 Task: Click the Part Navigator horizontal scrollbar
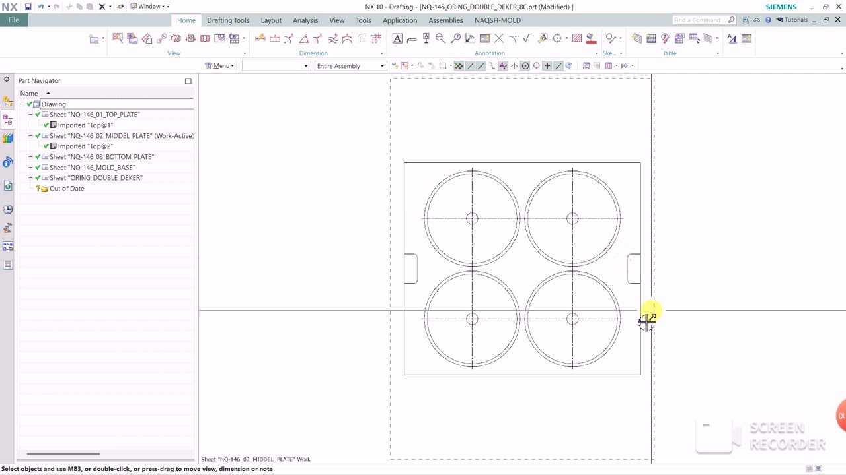63,454
